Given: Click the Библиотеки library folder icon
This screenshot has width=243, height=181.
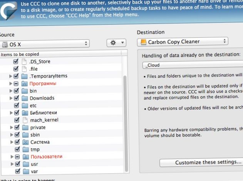Looking at the screenshot, I should tap(25, 113).
